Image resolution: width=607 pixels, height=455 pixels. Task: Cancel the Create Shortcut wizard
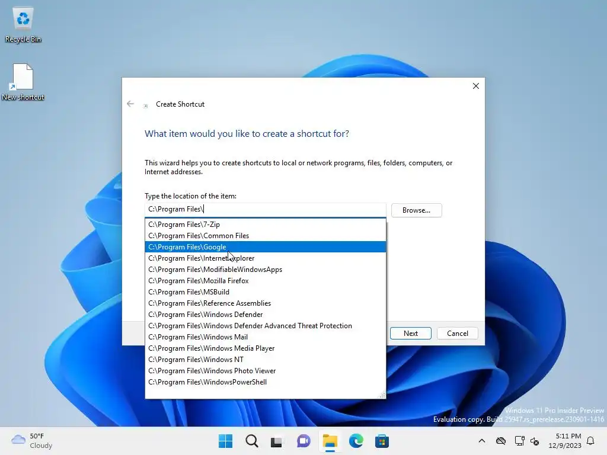[x=457, y=333]
